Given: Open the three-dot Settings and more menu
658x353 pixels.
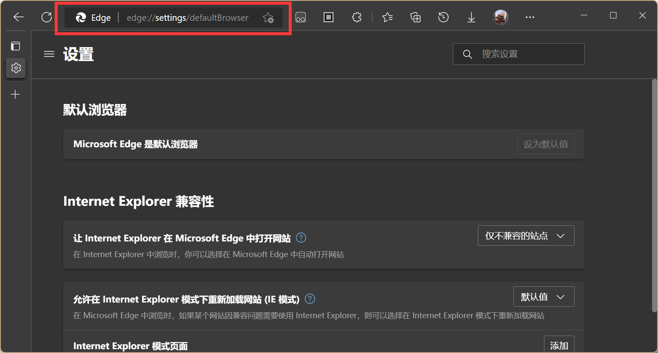Looking at the screenshot, I should coord(530,17).
